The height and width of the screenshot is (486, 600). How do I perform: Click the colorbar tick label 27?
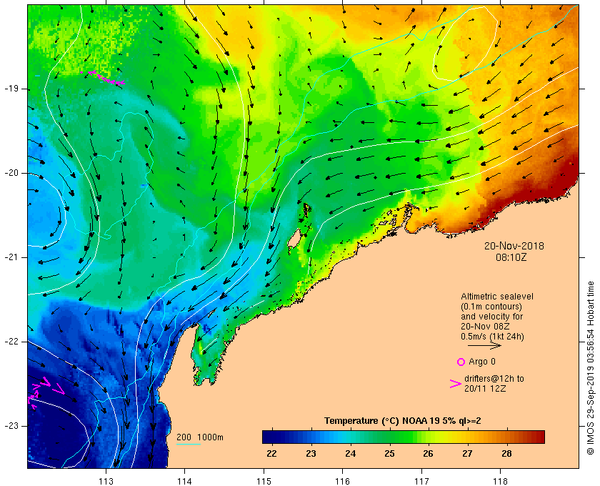pyautogui.click(x=467, y=454)
